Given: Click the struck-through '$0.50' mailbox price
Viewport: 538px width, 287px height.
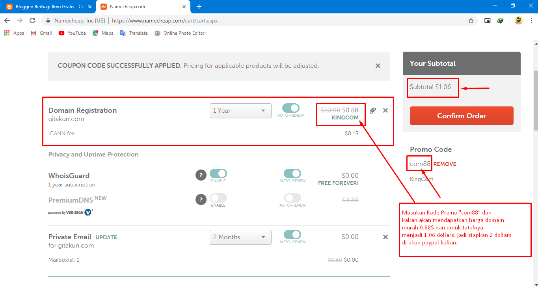Looking at the screenshot, I should pyautogui.click(x=335, y=260).
